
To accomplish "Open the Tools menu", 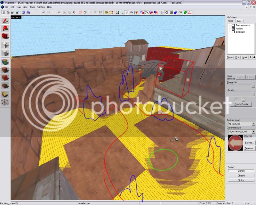I will tap(32, 7).
